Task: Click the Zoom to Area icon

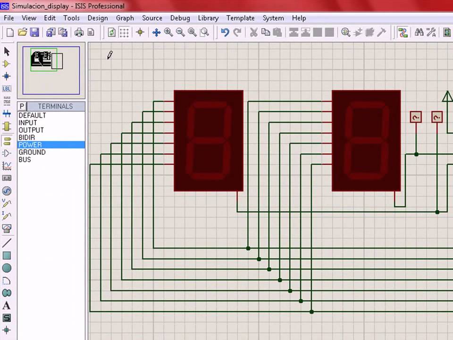Action: (x=204, y=32)
